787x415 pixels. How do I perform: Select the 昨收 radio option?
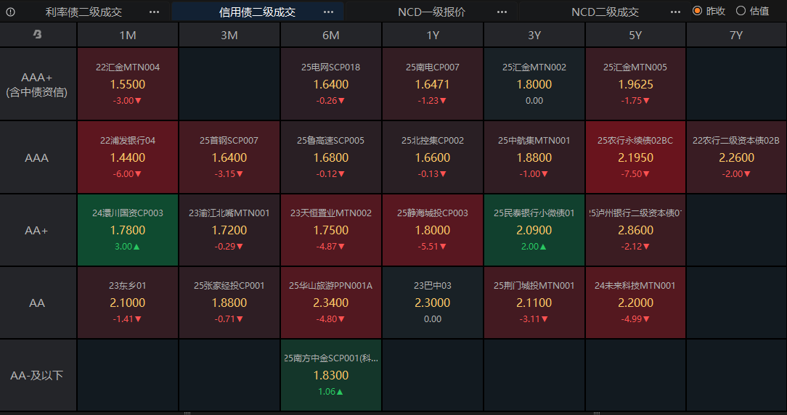click(x=698, y=11)
